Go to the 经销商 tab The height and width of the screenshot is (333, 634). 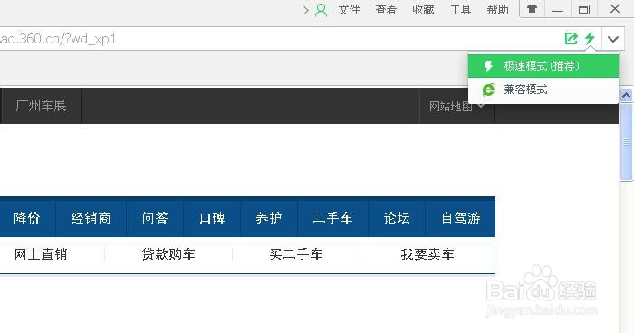pyautogui.click(x=91, y=218)
